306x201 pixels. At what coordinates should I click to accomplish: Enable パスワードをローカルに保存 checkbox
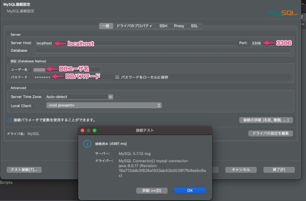click(117, 77)
